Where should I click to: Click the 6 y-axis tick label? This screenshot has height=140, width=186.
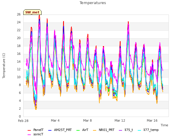click(20, 93)
